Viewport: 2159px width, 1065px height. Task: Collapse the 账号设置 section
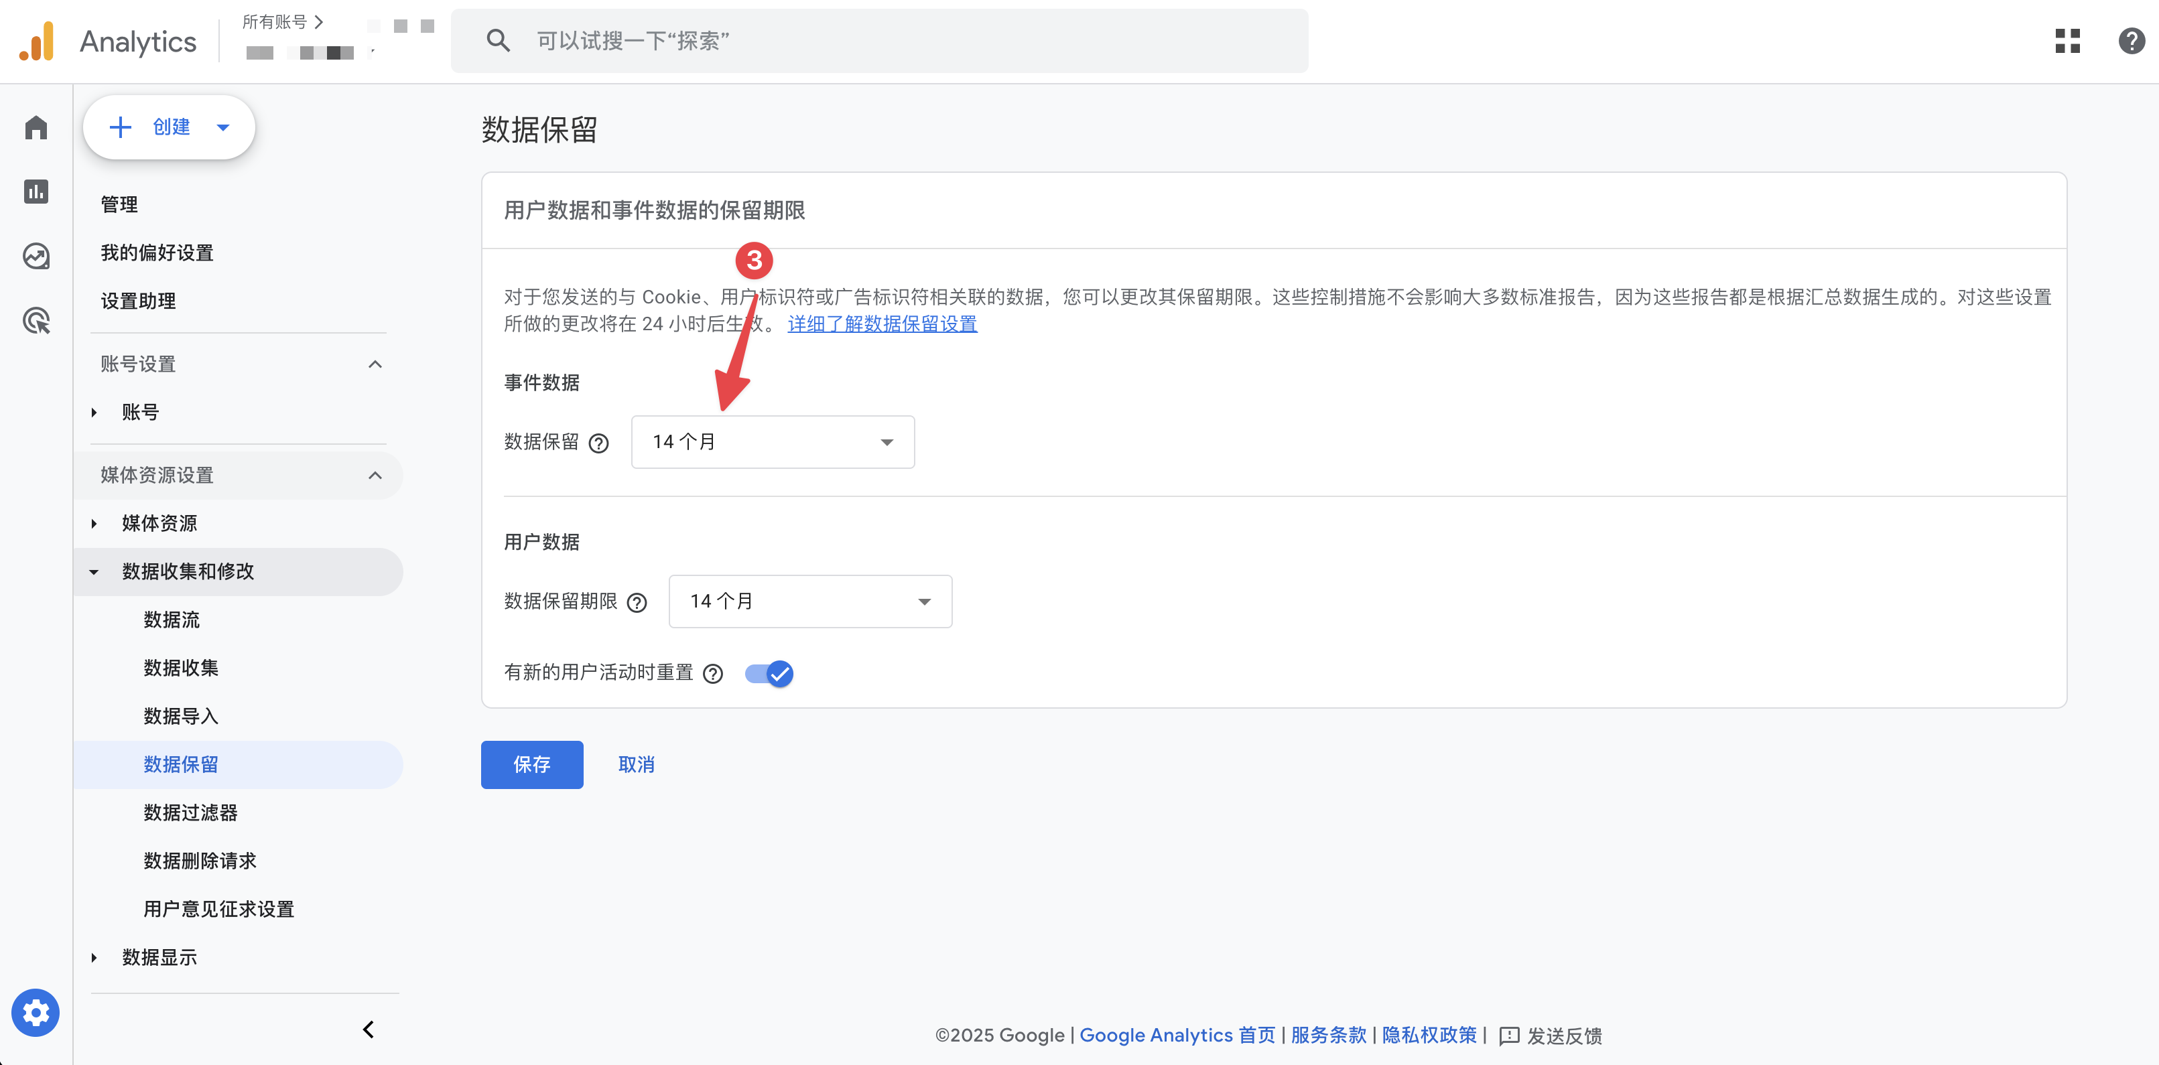(x=375, y=364)
